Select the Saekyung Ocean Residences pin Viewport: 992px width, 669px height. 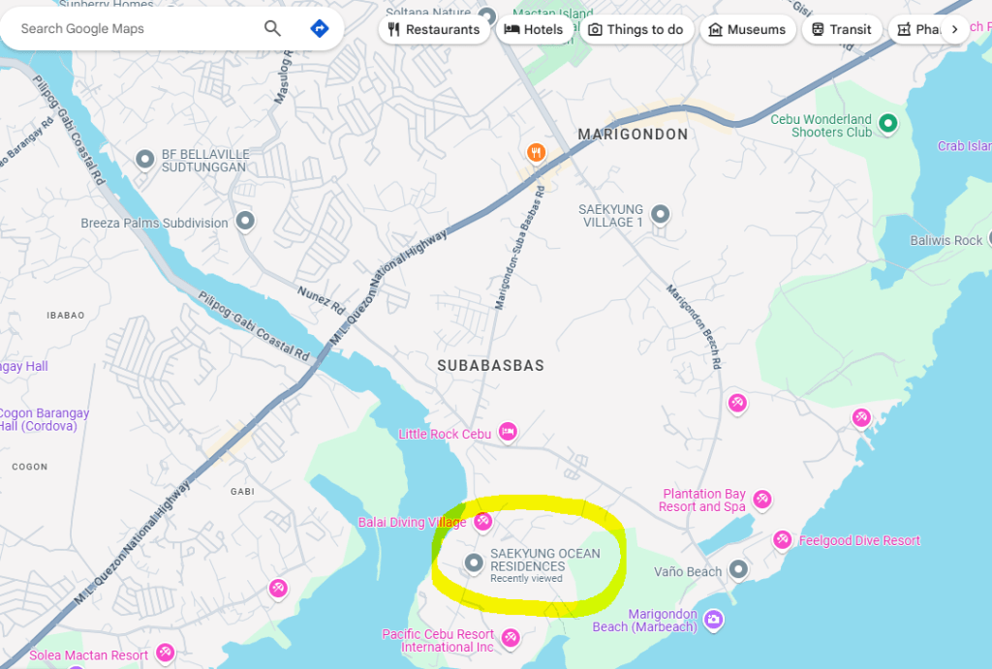pos(474,563)
